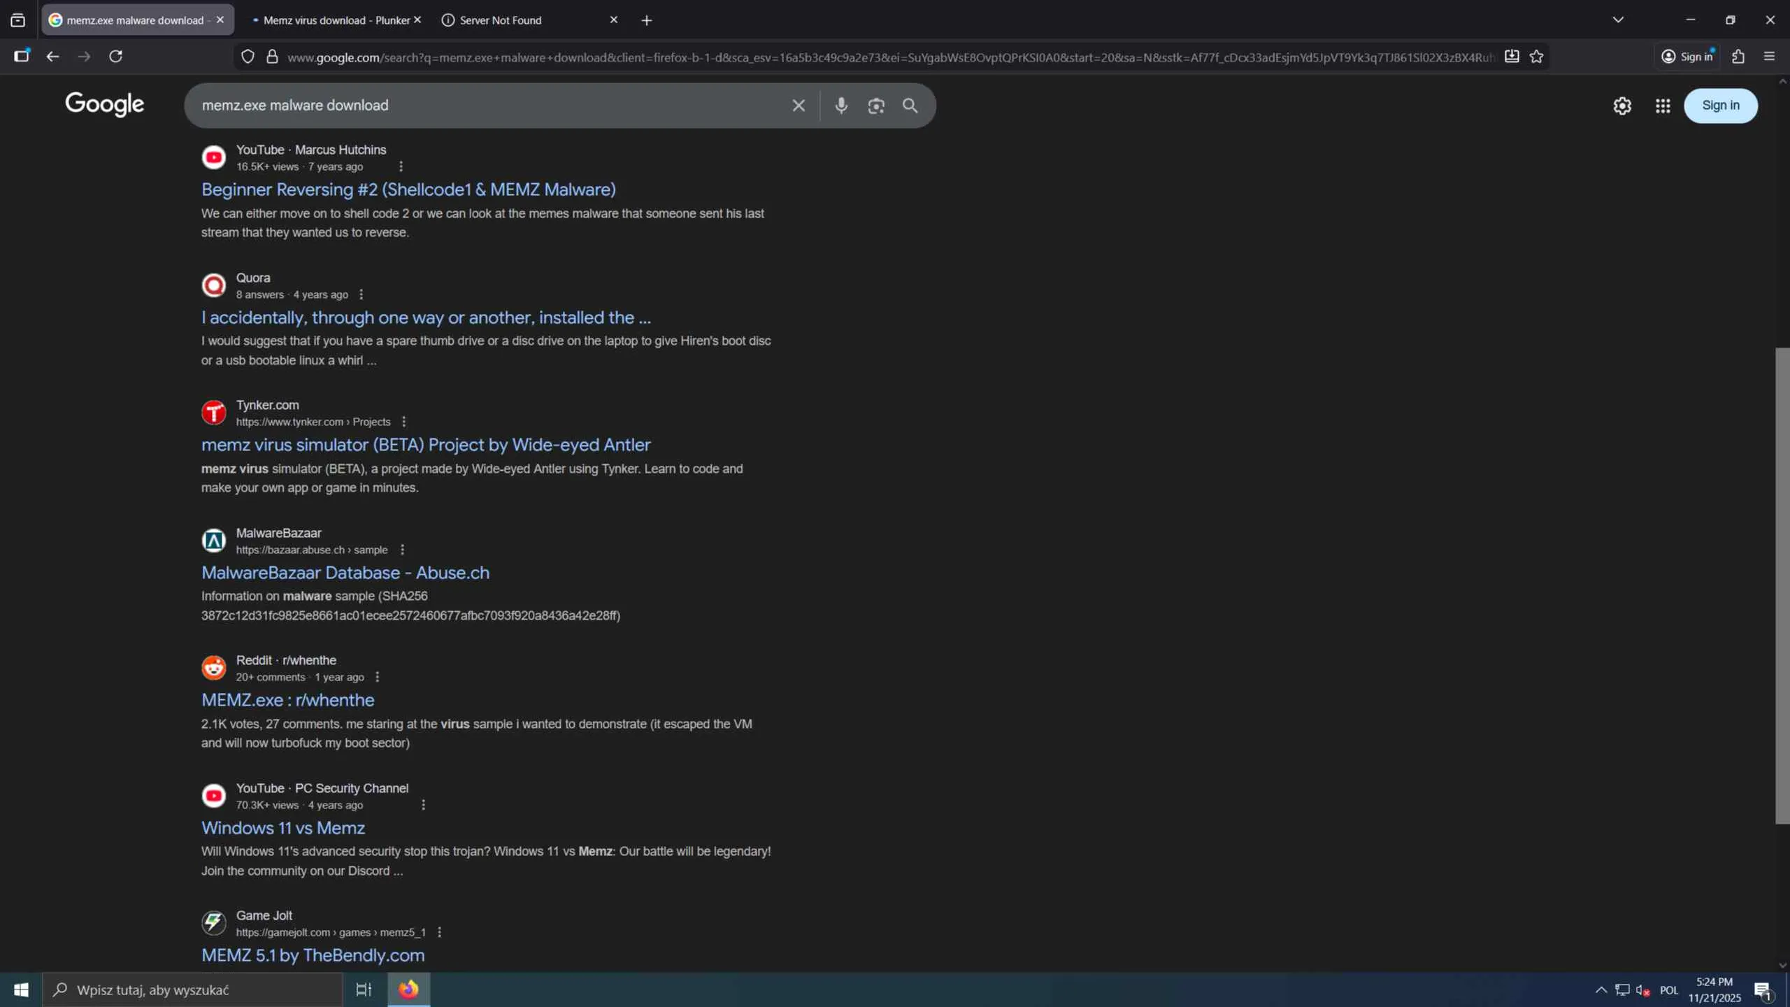Bookmark this page with the star icon
Image resolution: width=1790 pixels, height=1007 pixels.
pos(1536,57)
